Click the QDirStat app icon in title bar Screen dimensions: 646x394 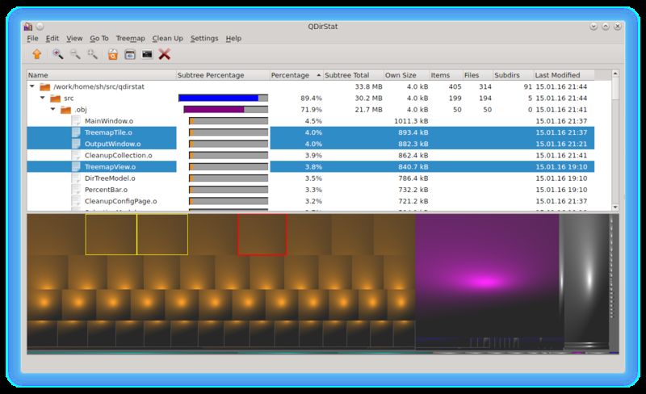click(x=28, y=27)
